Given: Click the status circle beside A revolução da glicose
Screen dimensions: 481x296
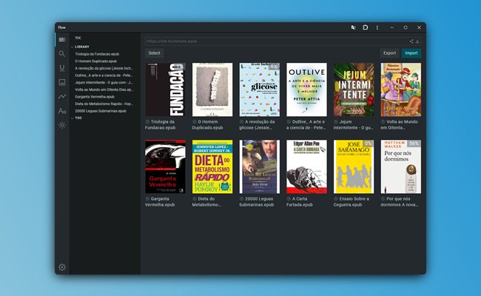Looking at the screenshot, I should [242, 122].
